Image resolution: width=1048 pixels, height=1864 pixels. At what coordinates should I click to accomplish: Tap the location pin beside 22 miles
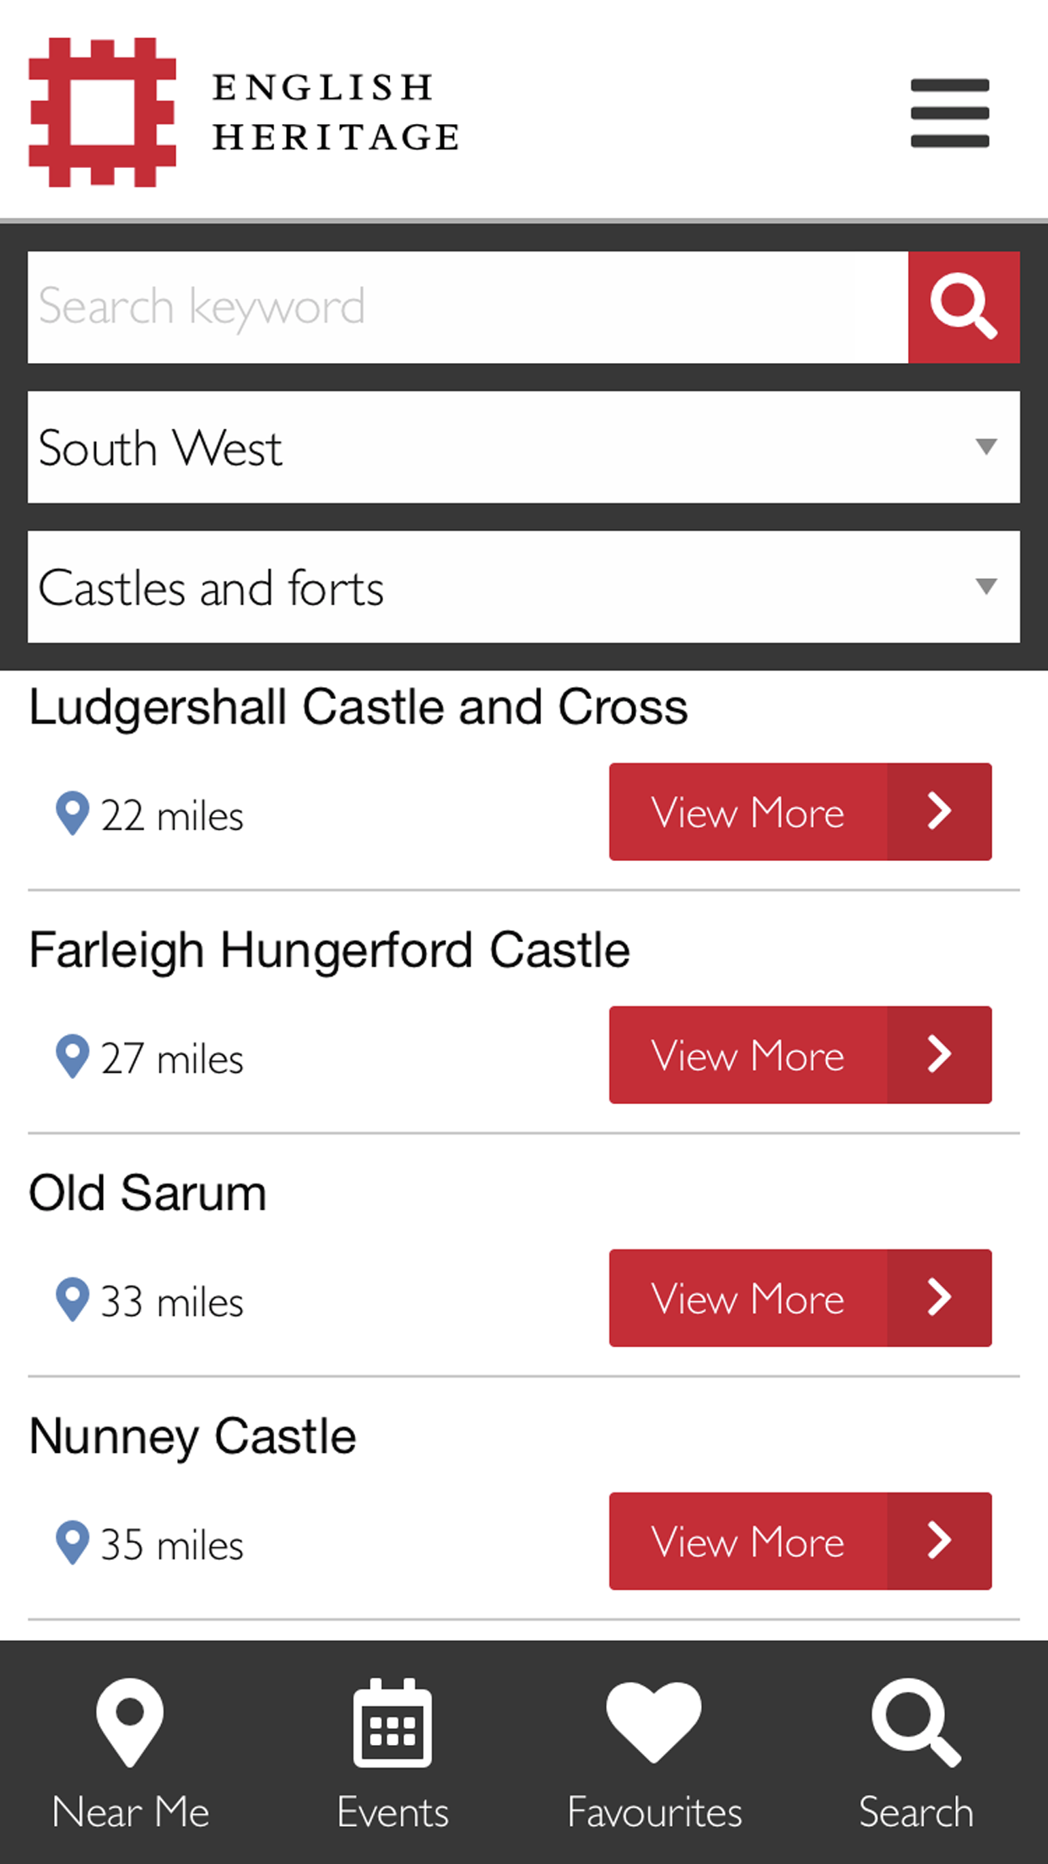point(73,813)
